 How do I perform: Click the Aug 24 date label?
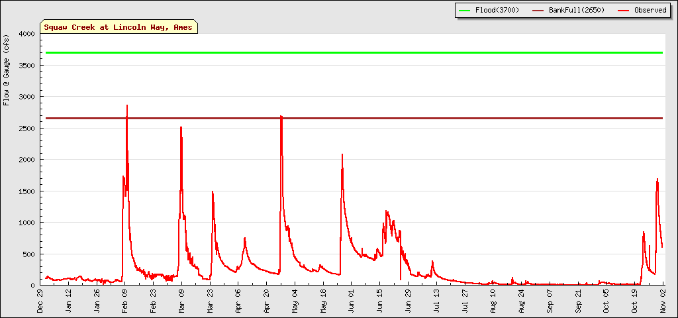(522, 301)
